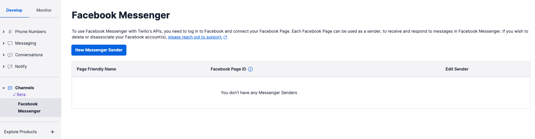Image resolution: width=535 pixels, height=139 pixels.
Task: Click the Phone Numbers hash icon
Action: [x=10, y=32]
